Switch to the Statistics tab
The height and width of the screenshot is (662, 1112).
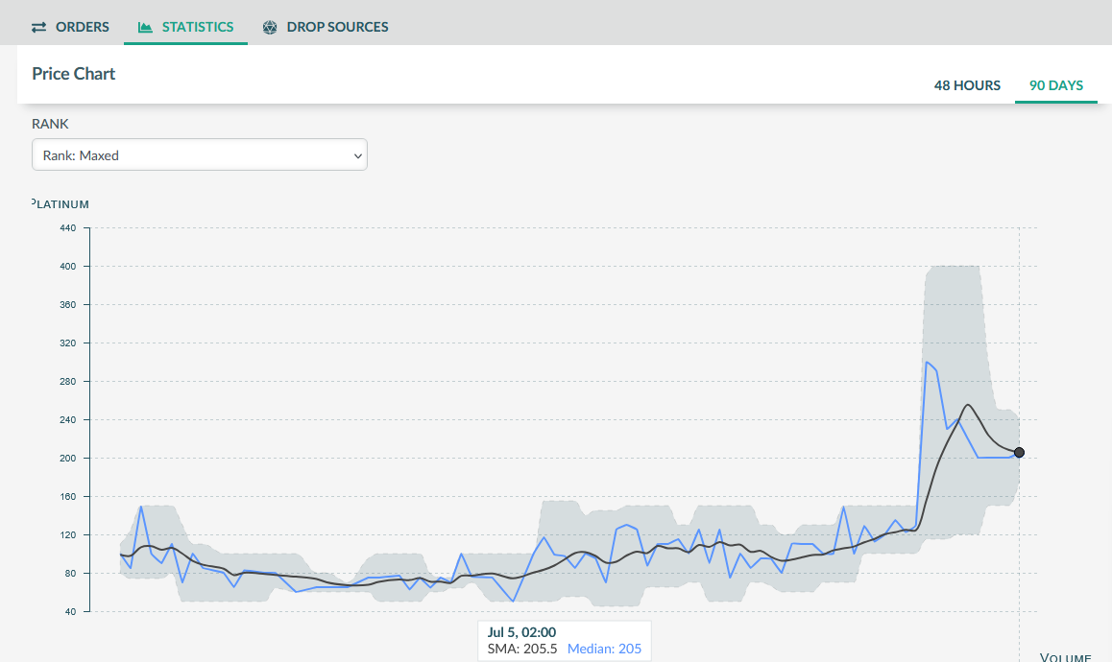(185, 27)
